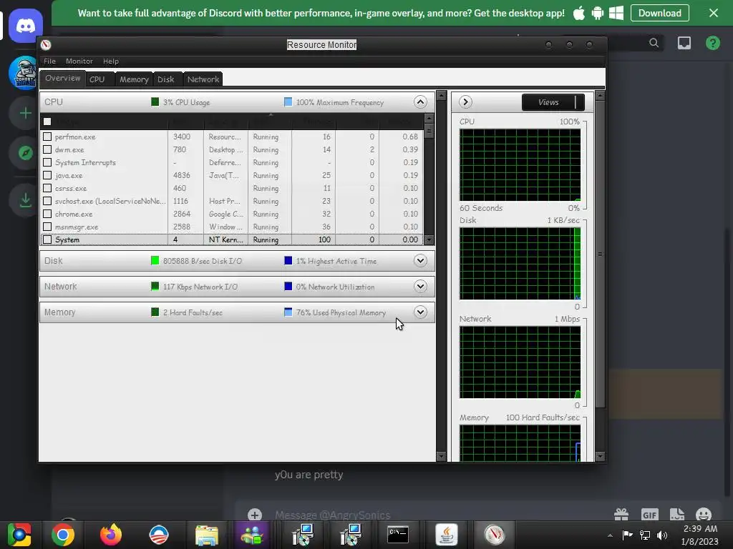This screenshot has height=549, width=733.
Task: Click the Android platform icon in banner
Action: coord(598,13)
